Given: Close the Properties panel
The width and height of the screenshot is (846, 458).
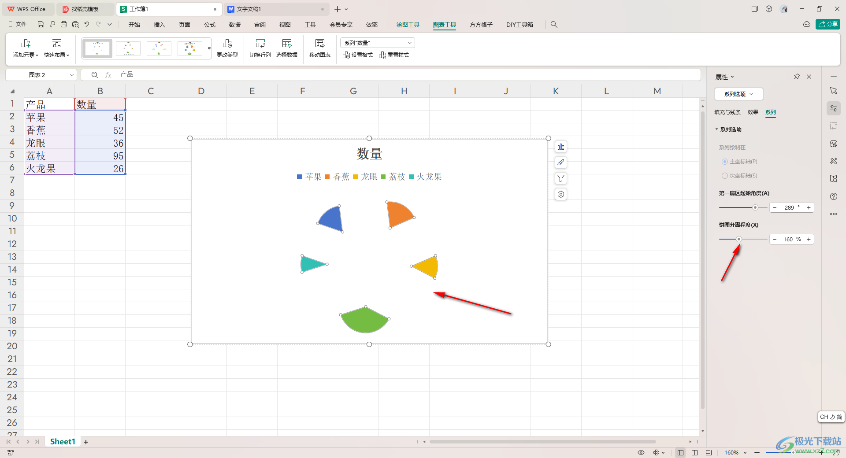Looking at the screenshot, I should pos(809,77).
